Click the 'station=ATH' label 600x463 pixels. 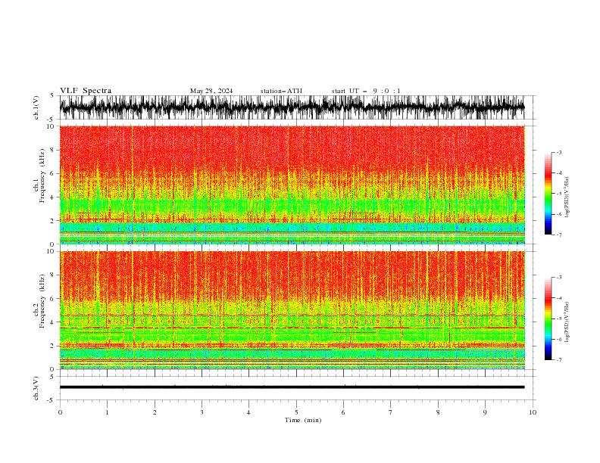click(x=281, y=91)
